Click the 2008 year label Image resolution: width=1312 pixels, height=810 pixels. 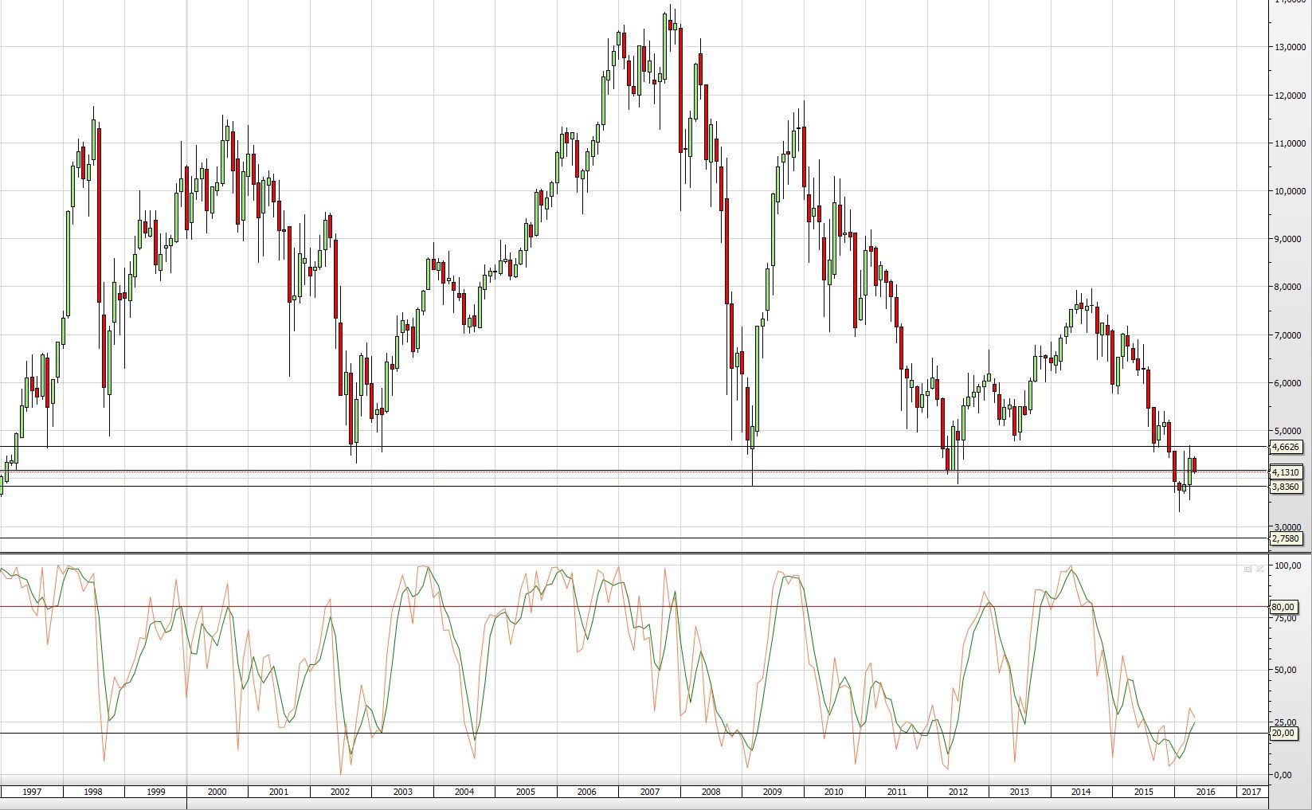(711, 792)
